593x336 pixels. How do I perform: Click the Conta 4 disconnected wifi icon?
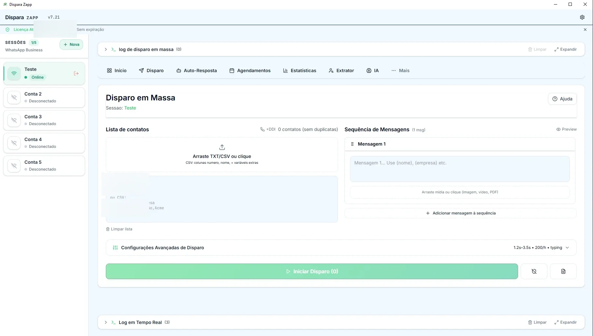click(14, 143)
